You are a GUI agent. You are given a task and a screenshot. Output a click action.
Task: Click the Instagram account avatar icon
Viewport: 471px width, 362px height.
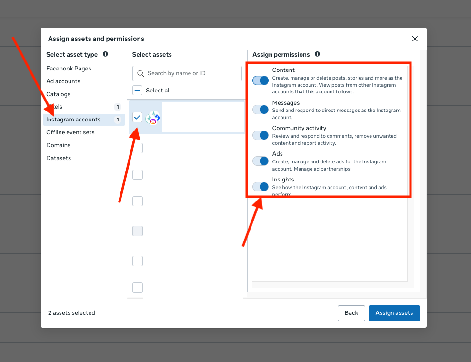tap(153, 118)
